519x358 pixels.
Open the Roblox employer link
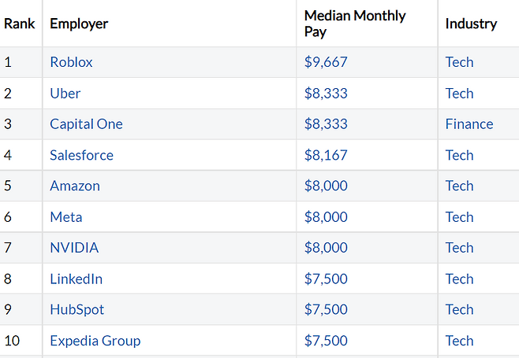tap(71, 62)
